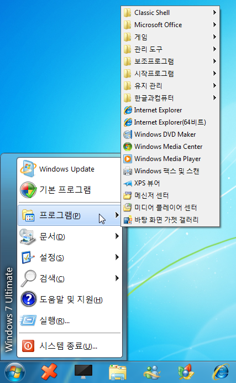Click the Windows DVD Maker disc icon

tap(128, 134)
